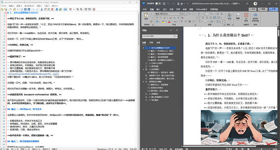Switch to the Pages tab in Navigation pane

(x=151, y=43)
